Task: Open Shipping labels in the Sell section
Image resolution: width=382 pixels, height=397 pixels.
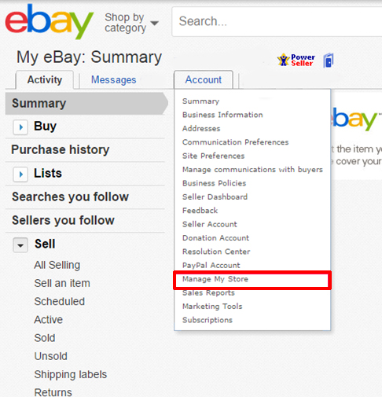Action: (71, 374)
